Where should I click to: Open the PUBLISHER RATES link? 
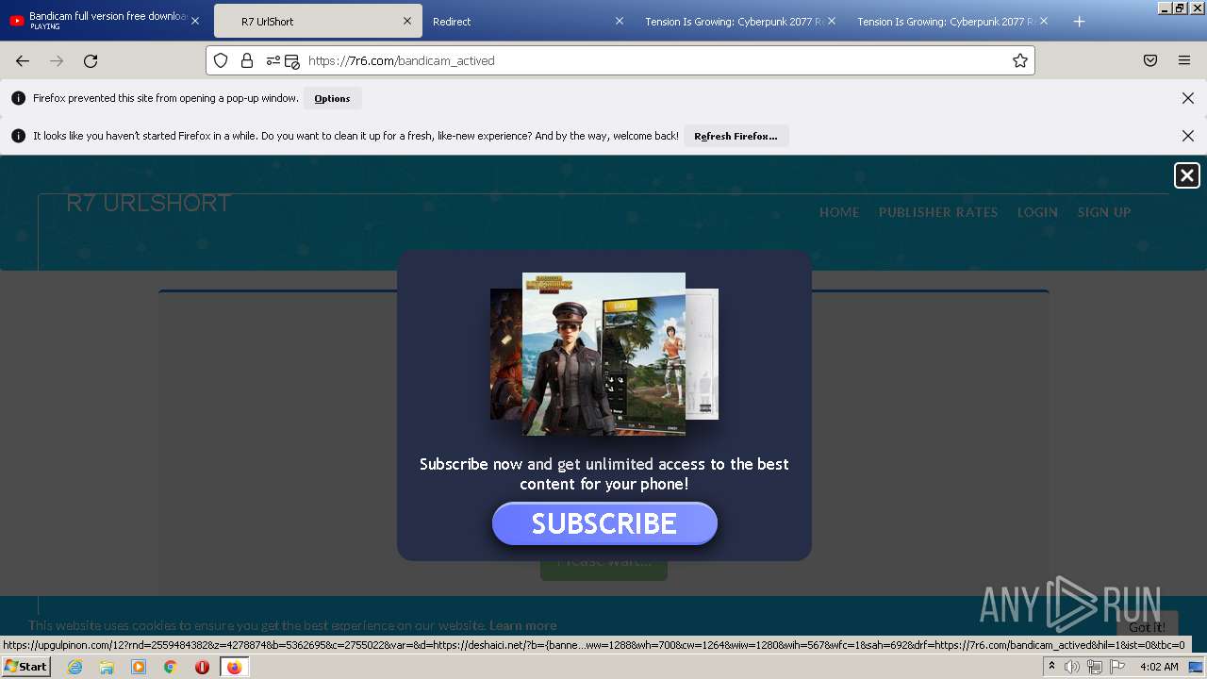[938, 212]
